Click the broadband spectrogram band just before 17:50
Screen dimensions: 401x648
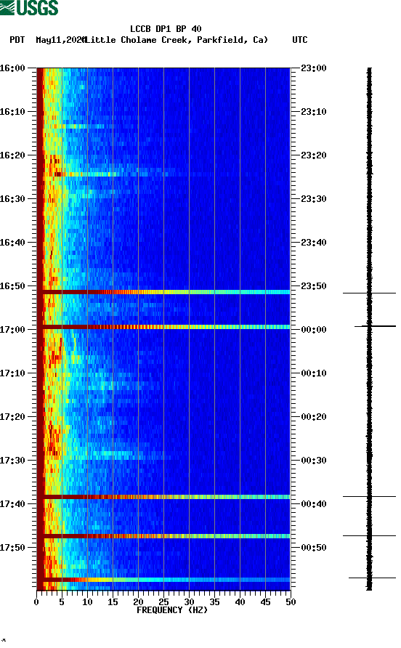pyautogui.click(x=163, y=536)
